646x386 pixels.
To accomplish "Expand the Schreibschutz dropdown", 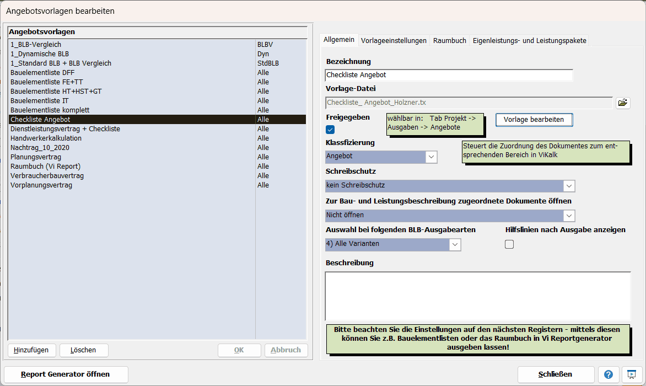I will (450, 186).
